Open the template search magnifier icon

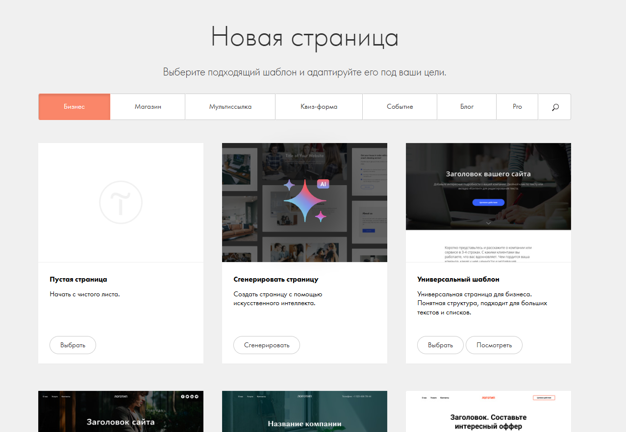(555, 107)
